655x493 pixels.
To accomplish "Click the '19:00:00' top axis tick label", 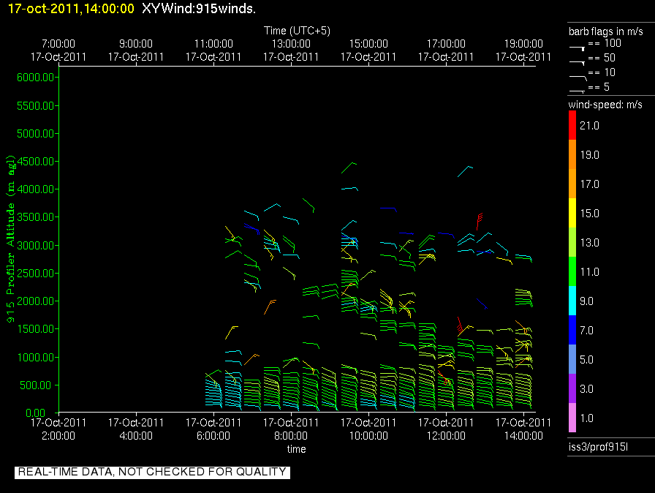I will [x=523, y=43].
